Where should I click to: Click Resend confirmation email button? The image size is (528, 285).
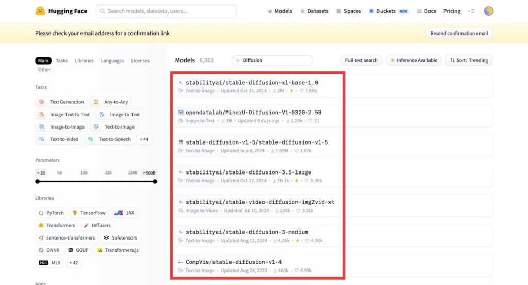(x=459, y=33)
